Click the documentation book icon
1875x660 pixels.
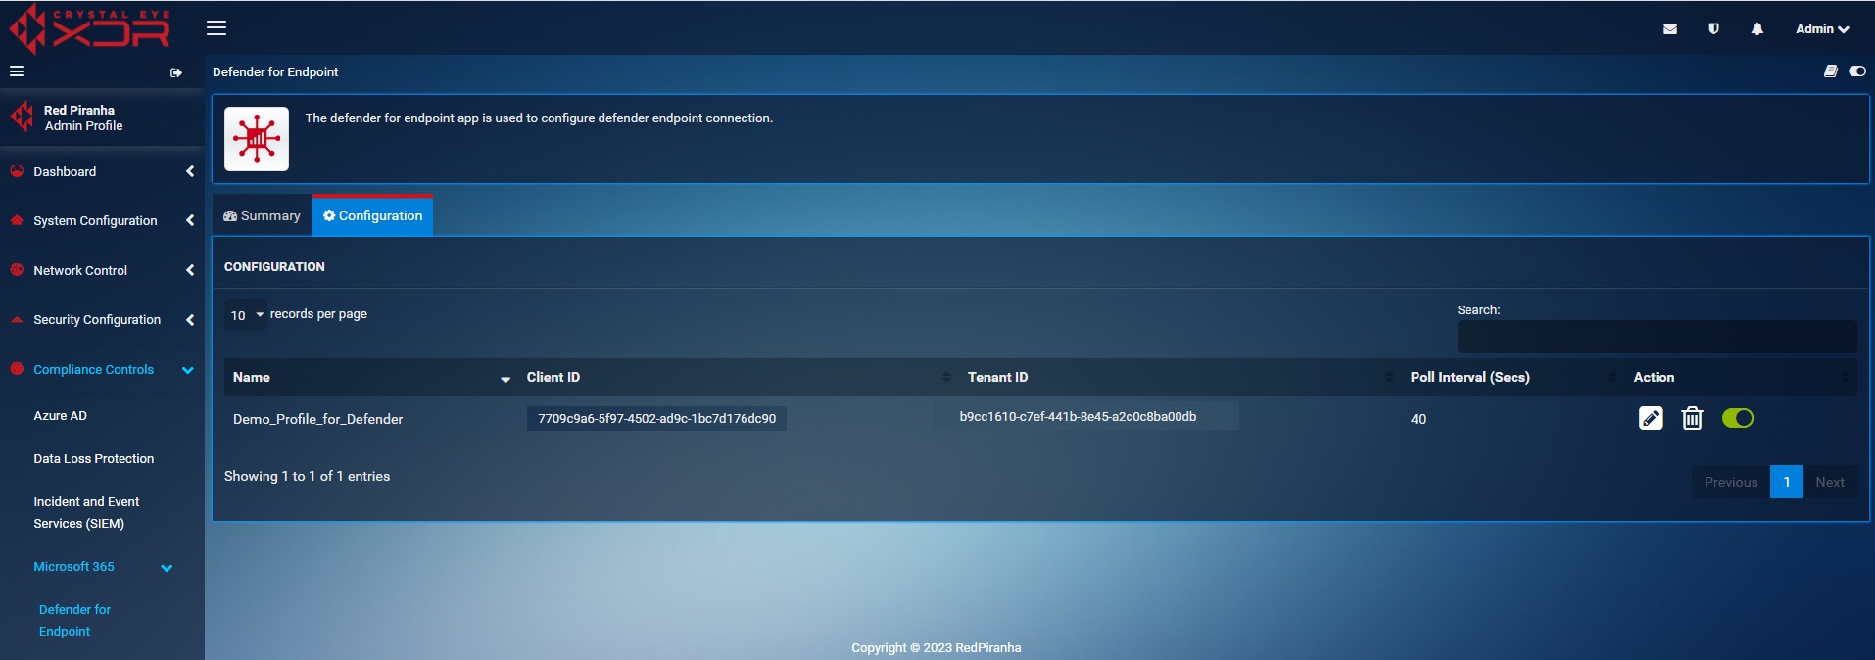pos(1830,71)
